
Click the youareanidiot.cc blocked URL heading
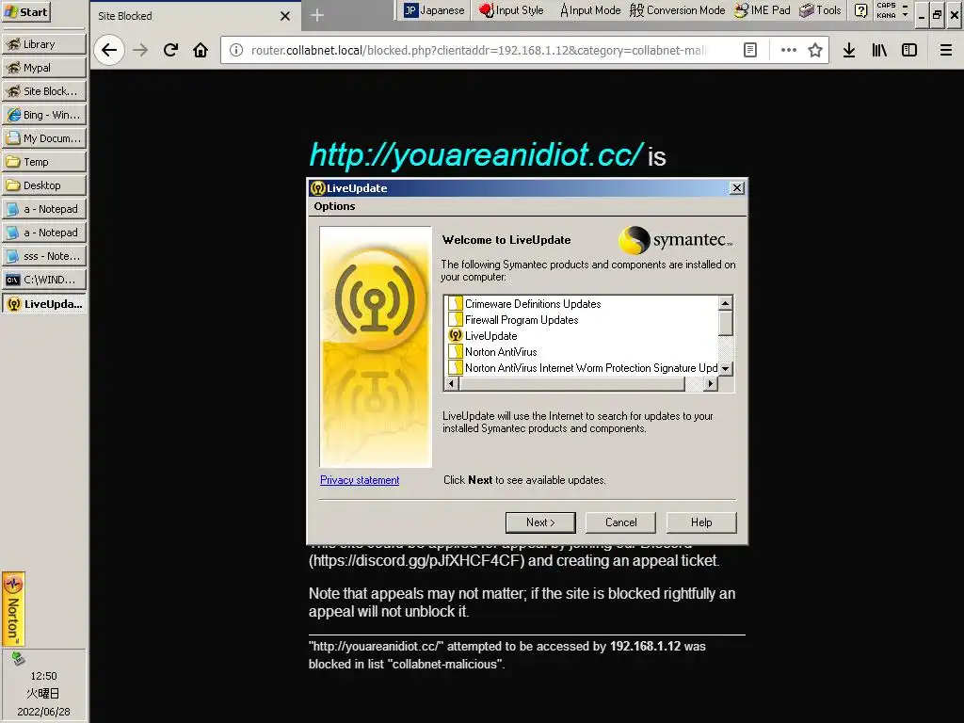tap(475, 154)
